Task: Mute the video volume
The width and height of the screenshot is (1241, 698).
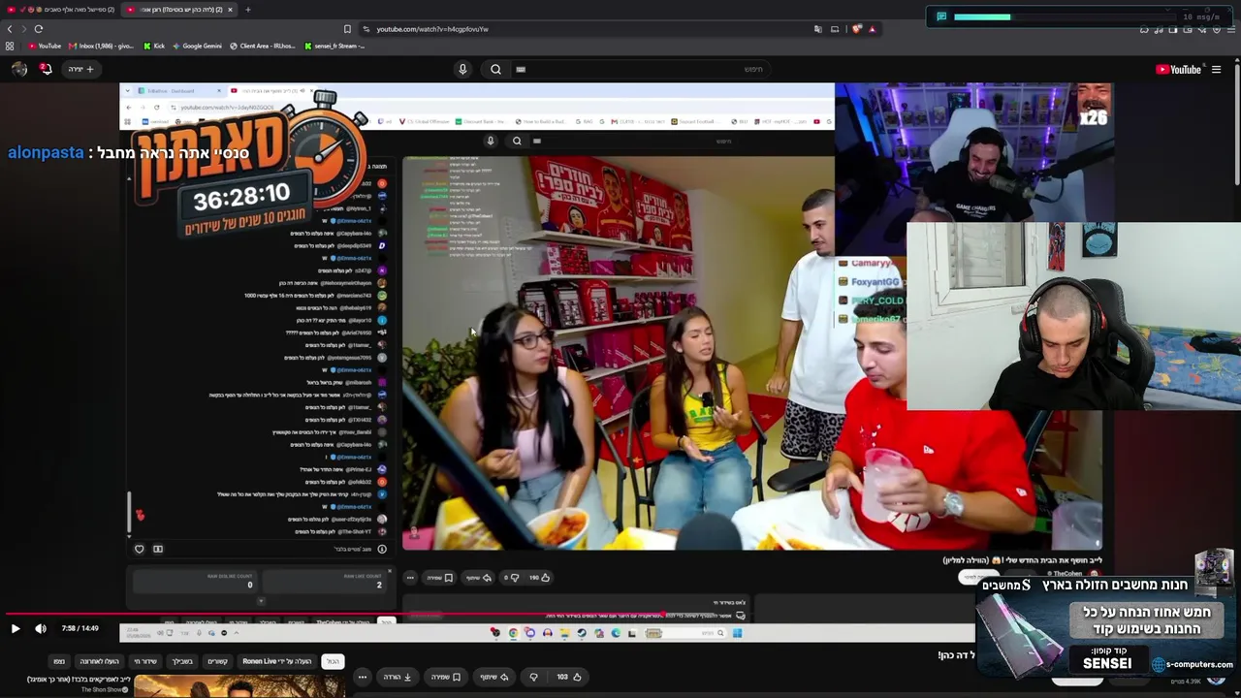Action: coord(41,628)
